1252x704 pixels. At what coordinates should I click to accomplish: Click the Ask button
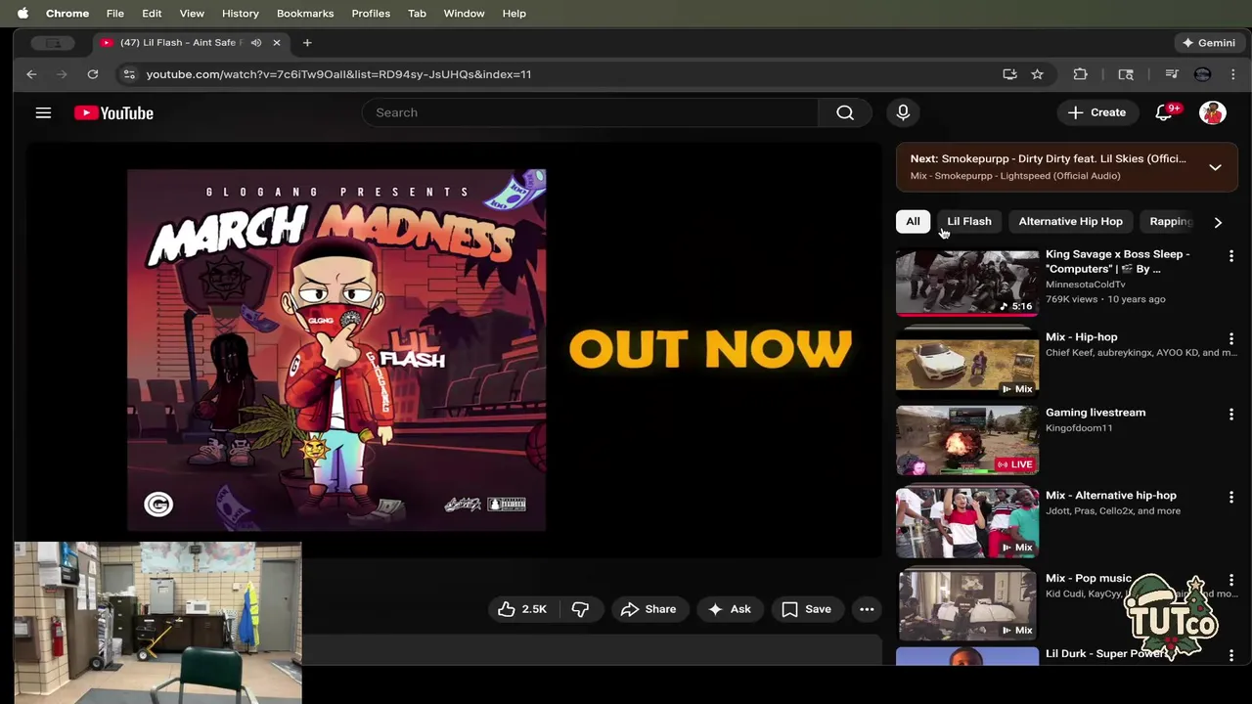[x=730, y=609]
